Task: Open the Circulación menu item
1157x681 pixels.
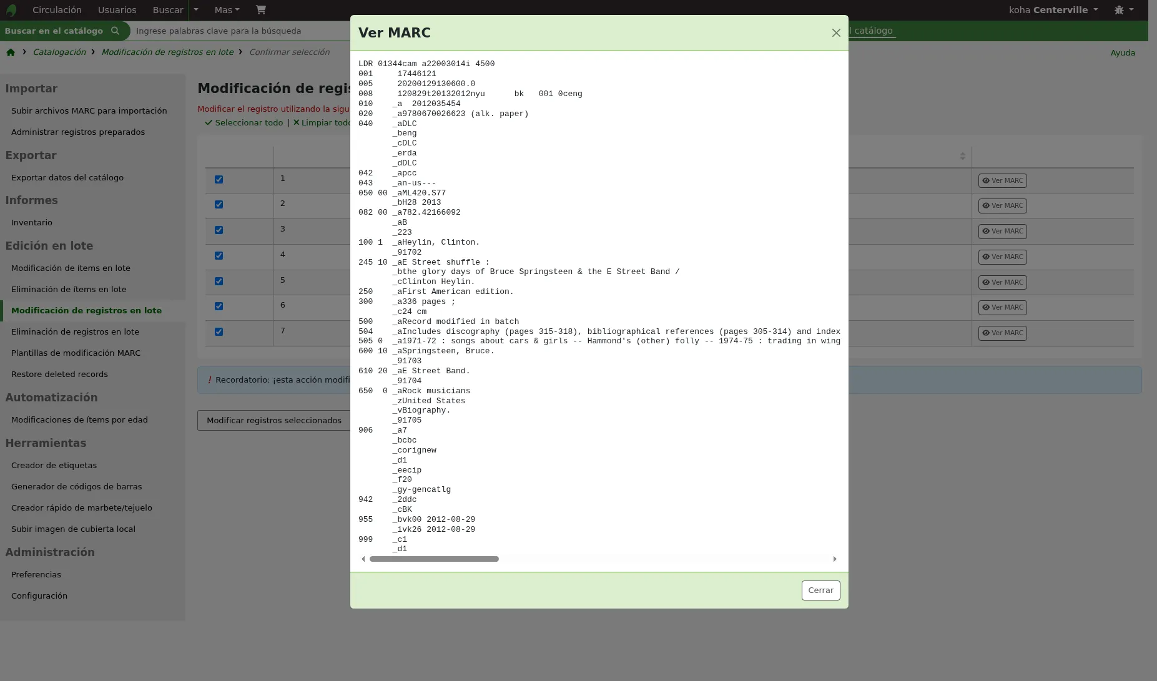Action: pyautogui.click(x=57, y=10)
